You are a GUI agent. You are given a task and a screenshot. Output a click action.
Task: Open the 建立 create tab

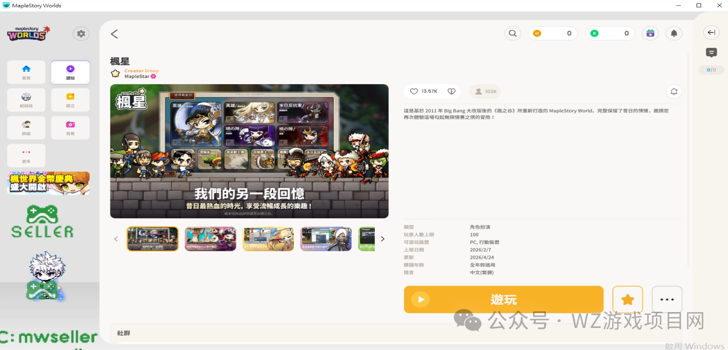pyautogui.click(x=70, y=100)
